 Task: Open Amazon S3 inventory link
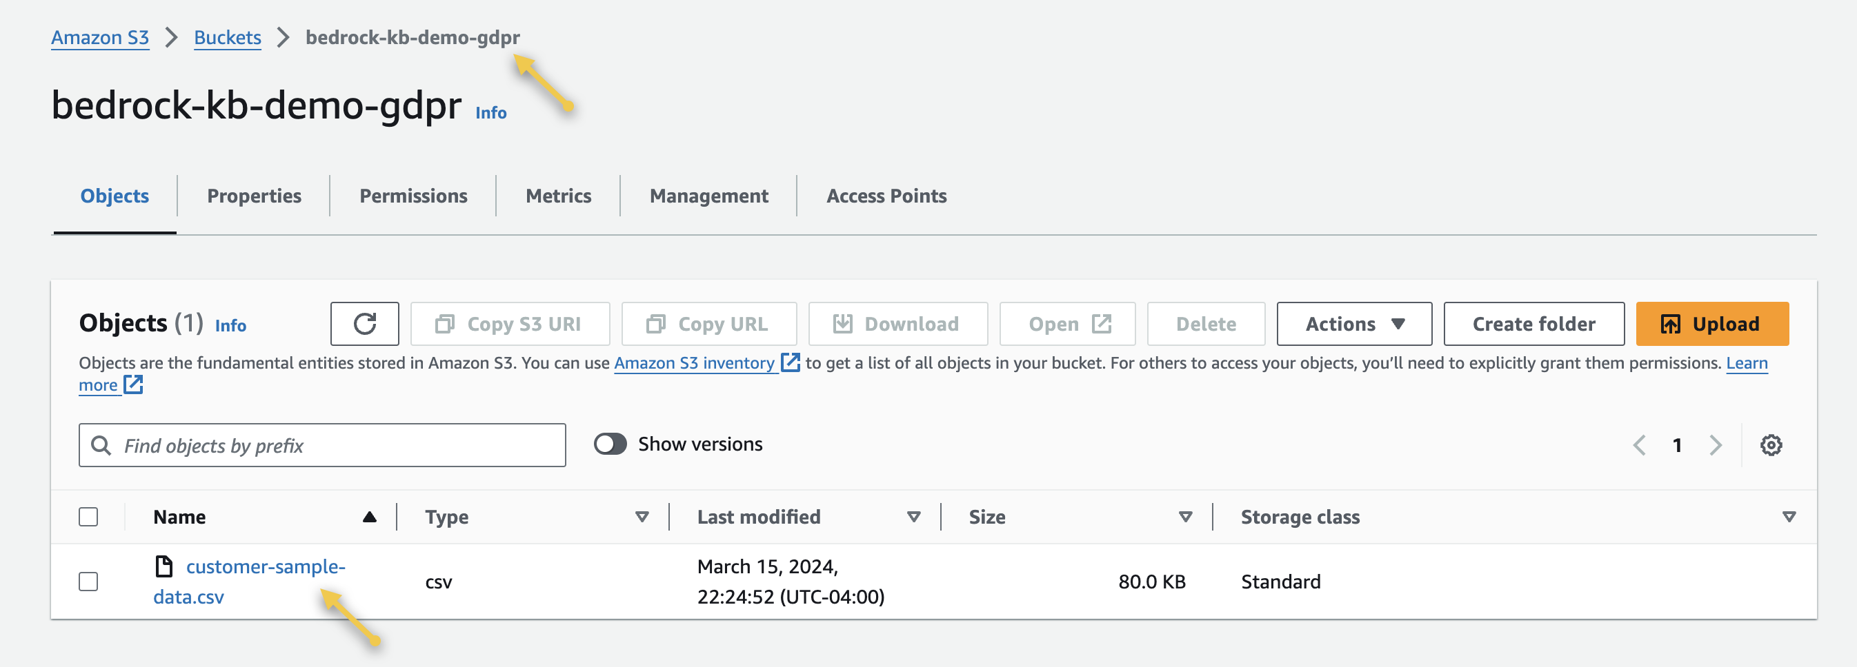(x=694, y=363)
